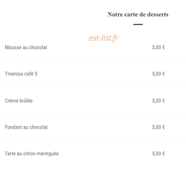Select Fondant au chocolat dessert
Image resolution: width=186 pixels, height=175 pixels.
(x=26, y=127)
